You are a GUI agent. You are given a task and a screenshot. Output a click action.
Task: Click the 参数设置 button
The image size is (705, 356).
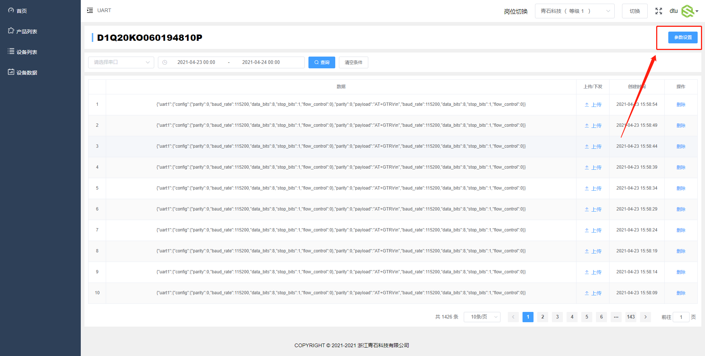(x=683, y=37)
